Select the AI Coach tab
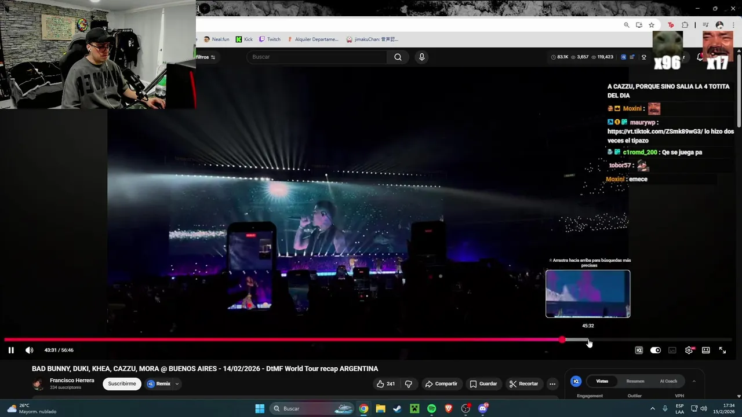The height and width of the screenshot is (417, 742). (x=668, y=381)
